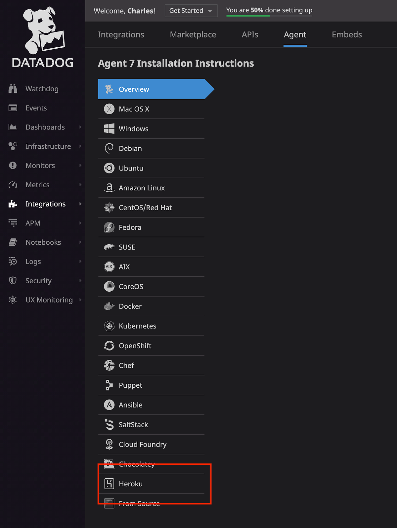Screen dimensions: 397x528
Task: Select the Kubernetes helm icon
Action: pyautogui.click(x=109, y=326)
